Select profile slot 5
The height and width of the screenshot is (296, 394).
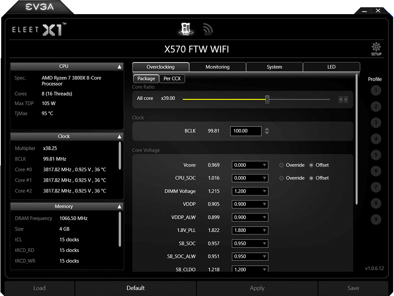coord(376,155)
